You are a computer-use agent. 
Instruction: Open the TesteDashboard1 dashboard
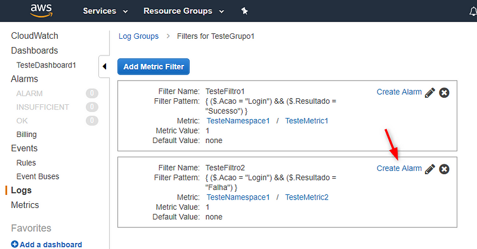point(47,65)
